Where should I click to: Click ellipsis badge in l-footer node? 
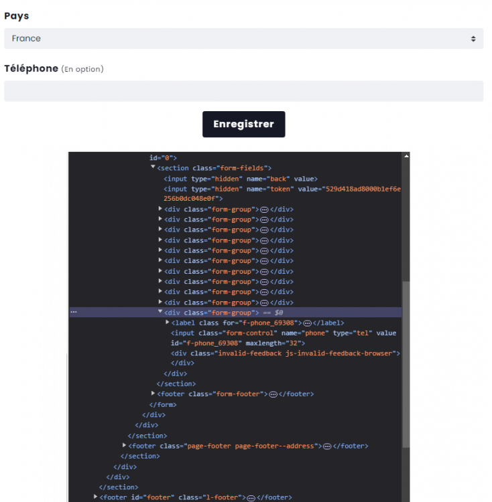(251, 497)
